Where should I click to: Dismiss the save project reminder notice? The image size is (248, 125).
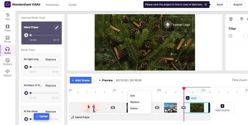click(x=206, y=5)
